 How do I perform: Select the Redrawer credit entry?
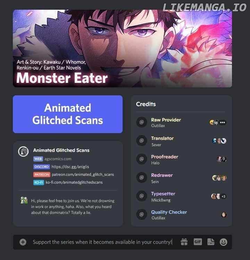(181, 178)
